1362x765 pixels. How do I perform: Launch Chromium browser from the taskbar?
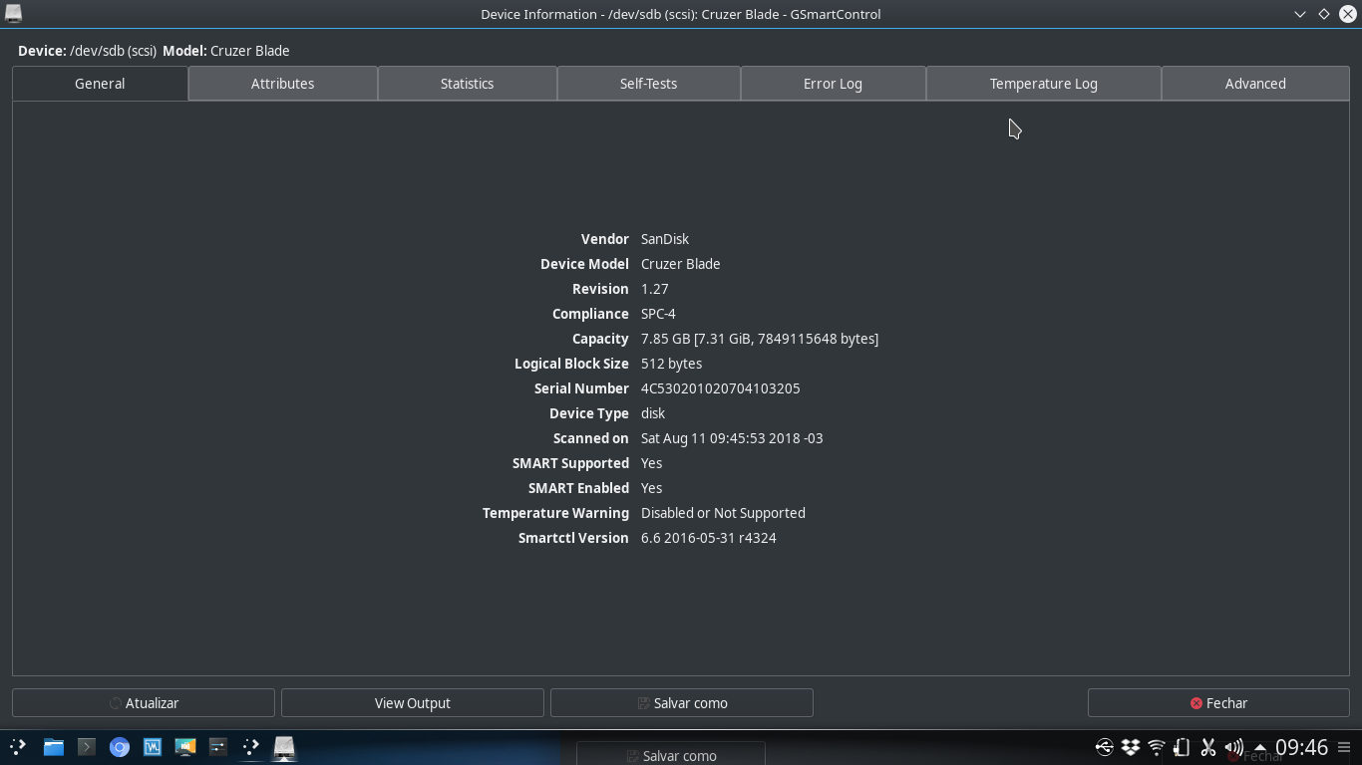point(120,747)
